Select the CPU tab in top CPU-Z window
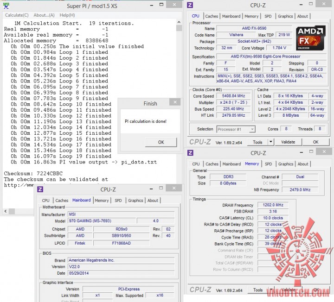334x302 pixels. tap(195, 16)
